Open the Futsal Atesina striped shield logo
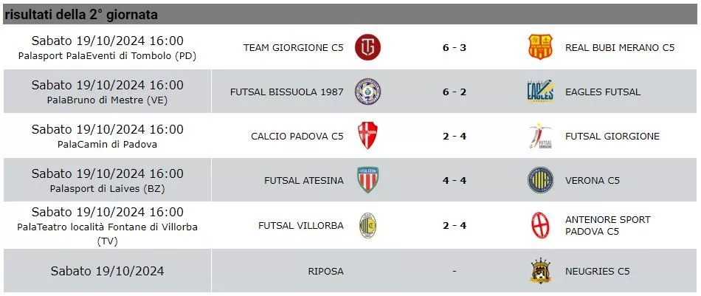 pyautogui.click(x=367, y=180)
